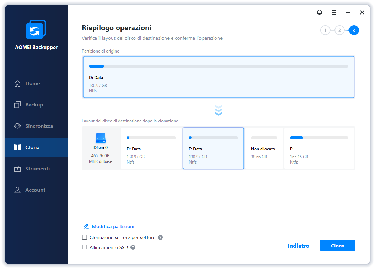
Task: Open the Home section
Action: (36, 83)
